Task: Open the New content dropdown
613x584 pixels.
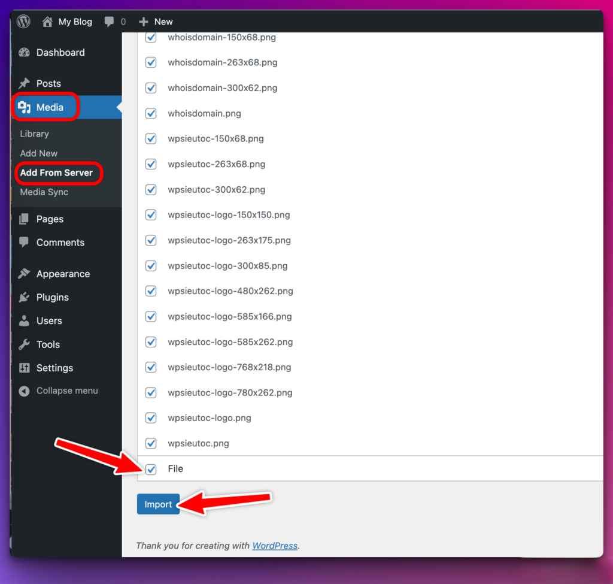Action: (x=154, y=22)
